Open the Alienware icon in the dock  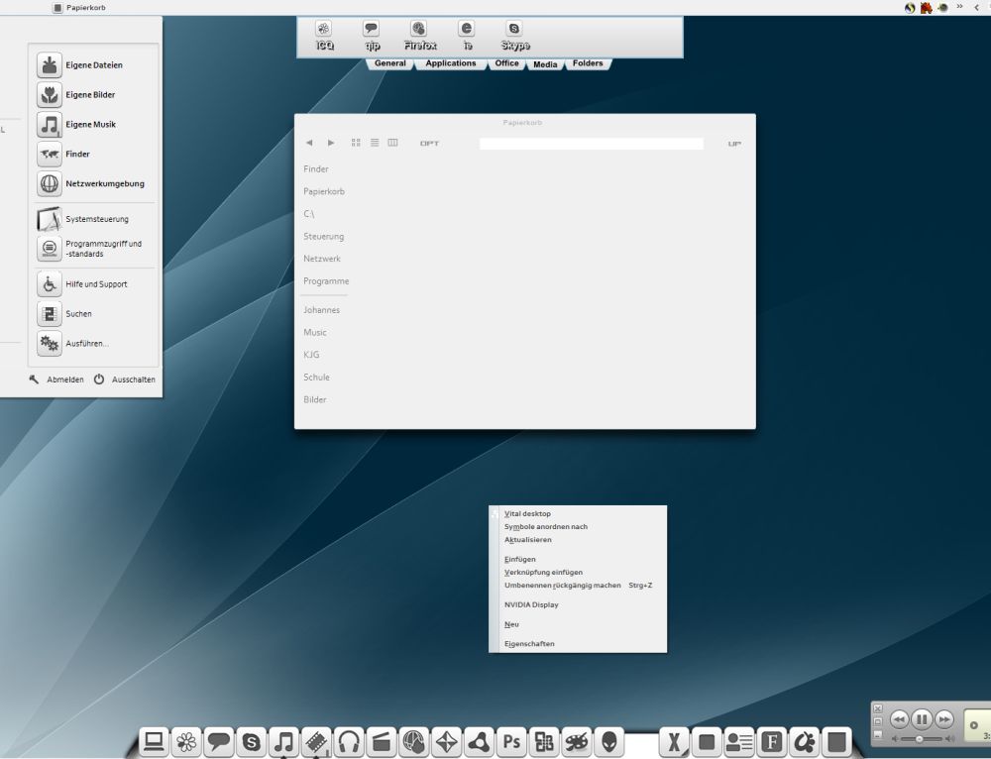(608, 740)
